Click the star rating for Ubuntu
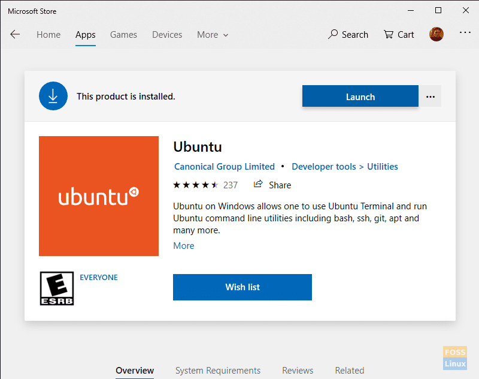 (x=196, y=185)
